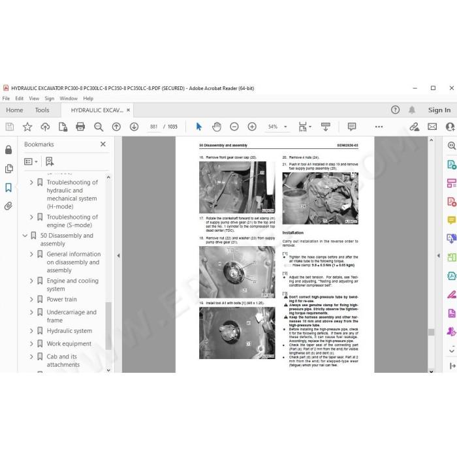457x457 pixels.
Task: Send file by email icon
Action: point(432,127)
